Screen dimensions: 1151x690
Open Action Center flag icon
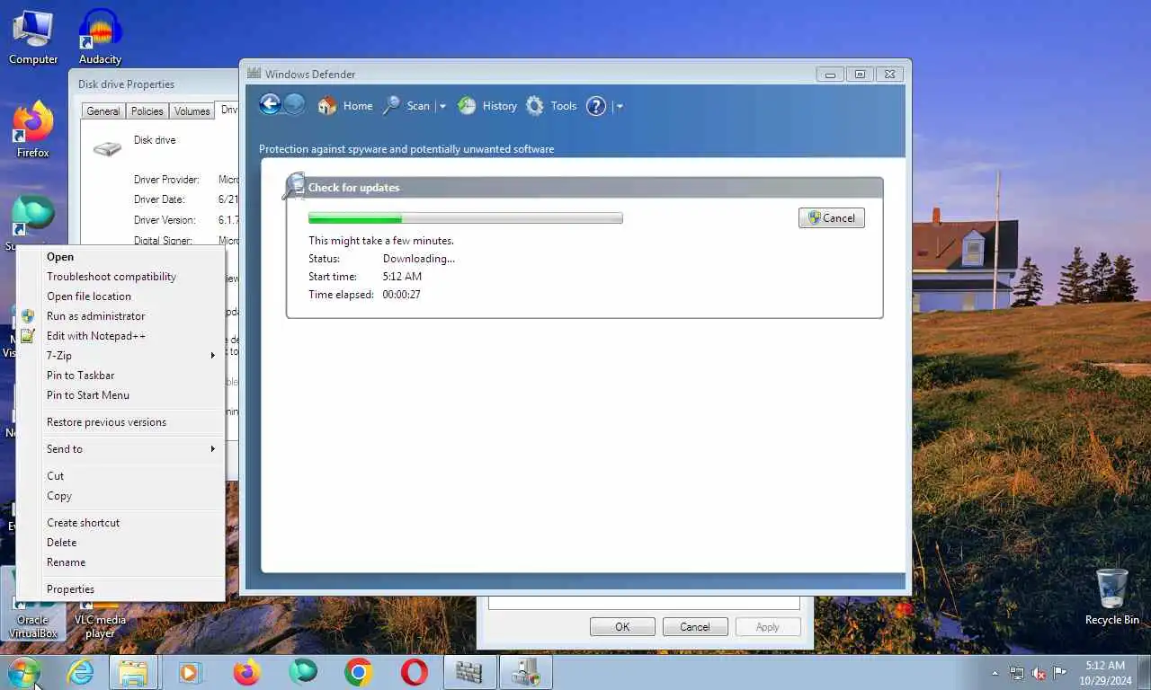coord(1060,673)
